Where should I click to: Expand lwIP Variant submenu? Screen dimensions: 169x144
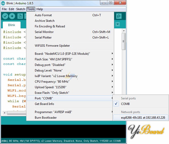(70, 76)
